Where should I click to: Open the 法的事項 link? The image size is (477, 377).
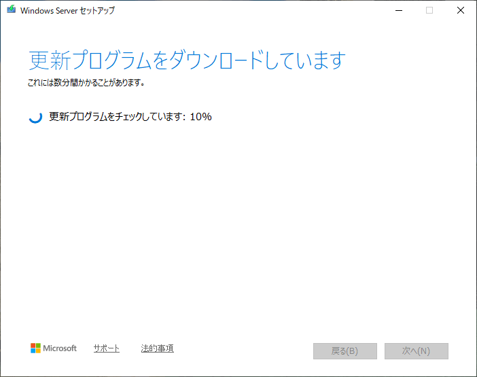(157, 348)
